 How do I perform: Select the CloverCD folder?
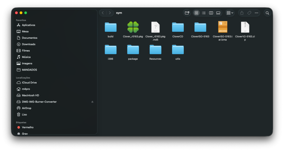[178, 27]
